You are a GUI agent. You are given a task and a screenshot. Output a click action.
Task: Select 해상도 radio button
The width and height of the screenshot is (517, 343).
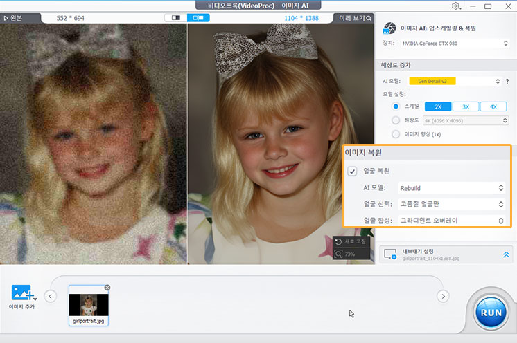coord(396,120)
